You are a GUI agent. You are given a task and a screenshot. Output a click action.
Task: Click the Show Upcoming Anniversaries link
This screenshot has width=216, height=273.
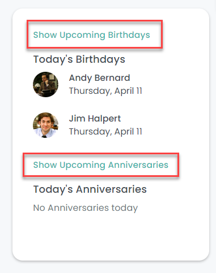tap(101, 165)
